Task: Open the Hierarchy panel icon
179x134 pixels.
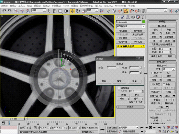Action: (x=128, y=17)
